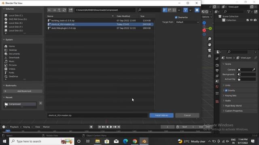
Task: Hide Collection in viewport eye icon
Action: [x=251, y=20]
